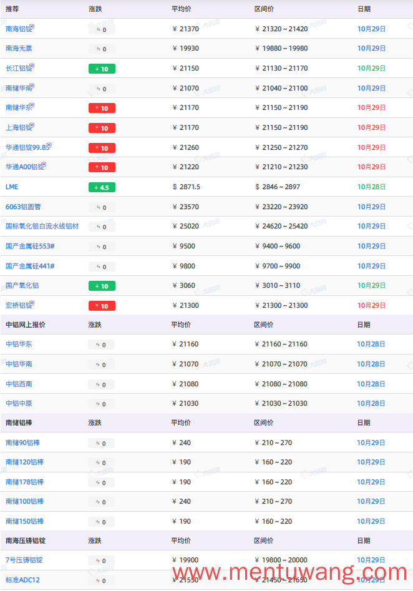This screenshot has width=413, height=591.
Task: Open the 南储178铝棒 link
Action: click(x=24, y=482)
